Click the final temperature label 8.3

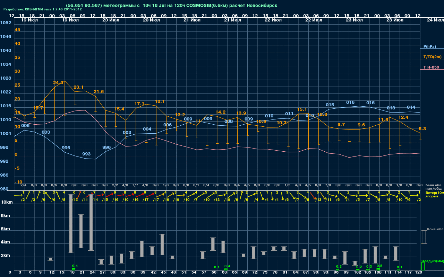422,129
